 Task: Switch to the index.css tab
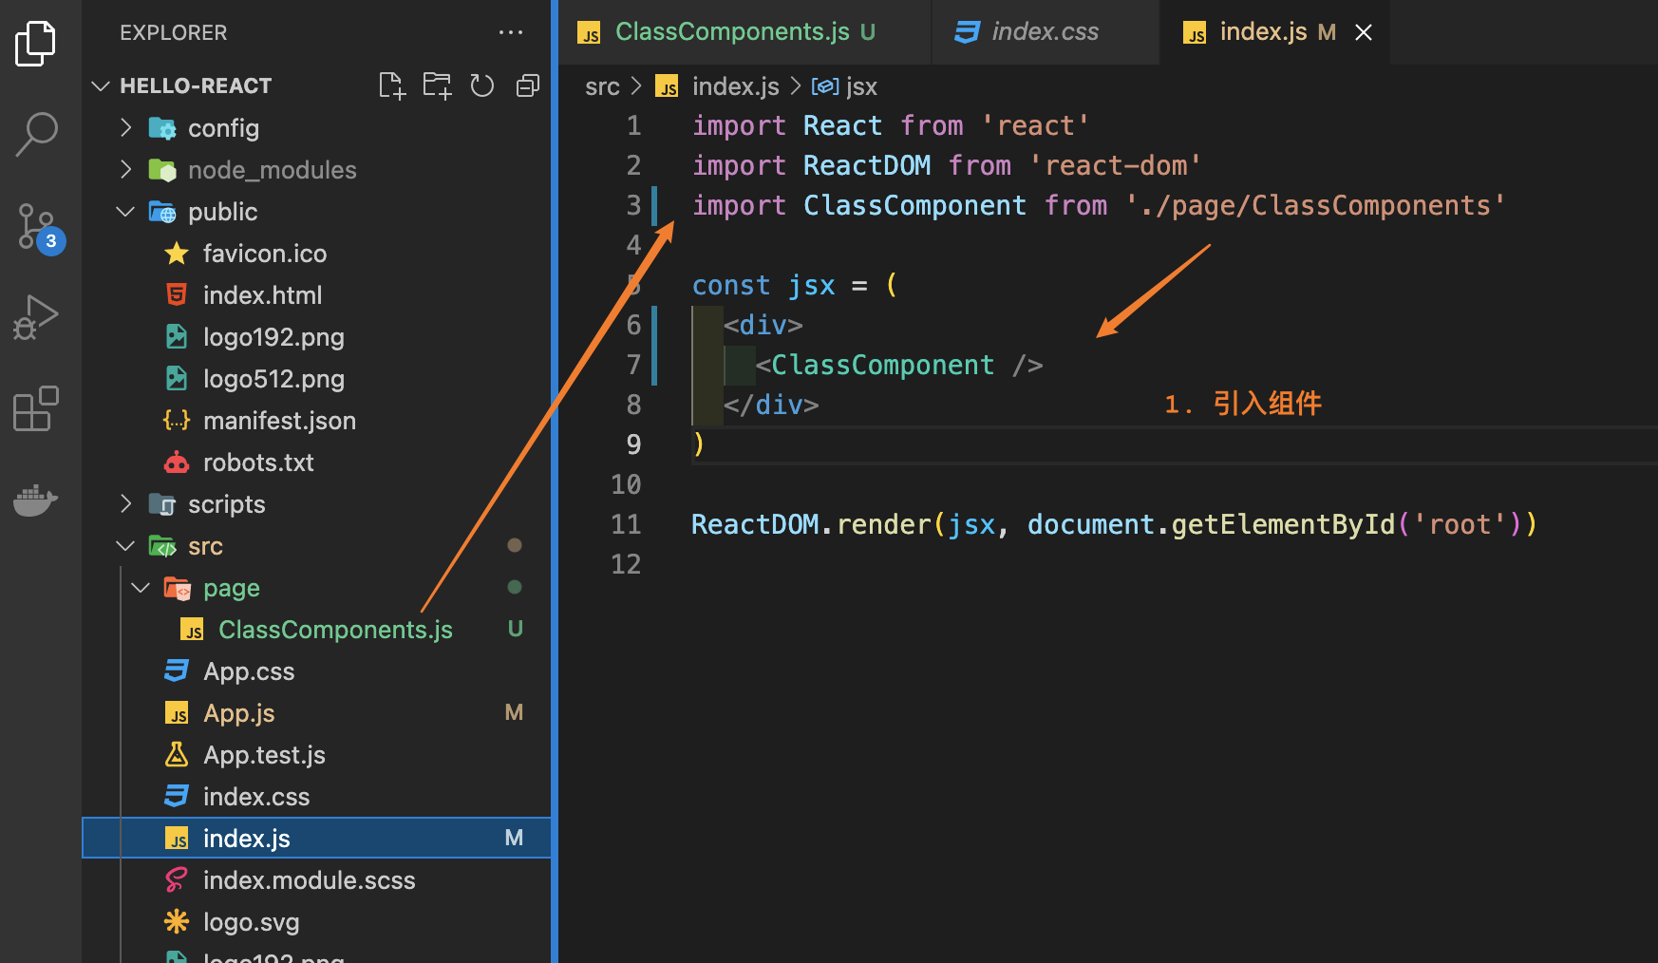pos(1045,32)
